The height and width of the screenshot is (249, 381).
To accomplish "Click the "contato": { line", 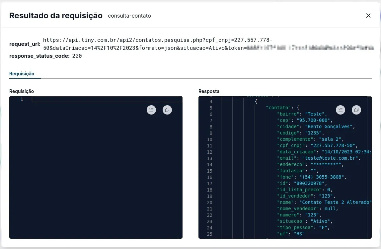I will coord(282,108).
